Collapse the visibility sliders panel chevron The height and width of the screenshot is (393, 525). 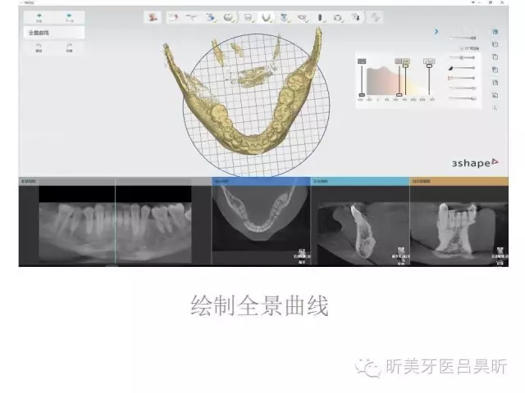click(x=437, y=33)
